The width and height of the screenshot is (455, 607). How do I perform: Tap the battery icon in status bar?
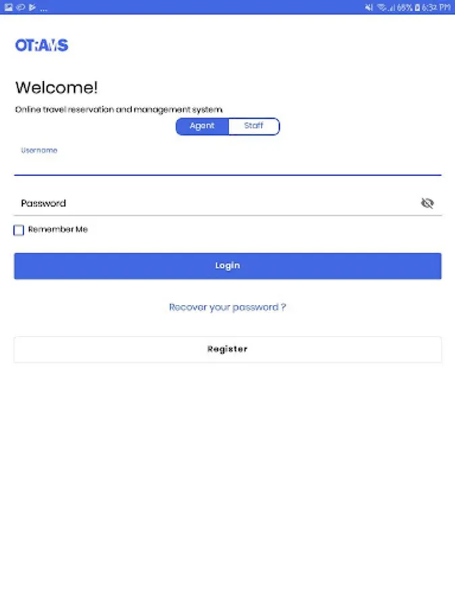coord(418,7)
